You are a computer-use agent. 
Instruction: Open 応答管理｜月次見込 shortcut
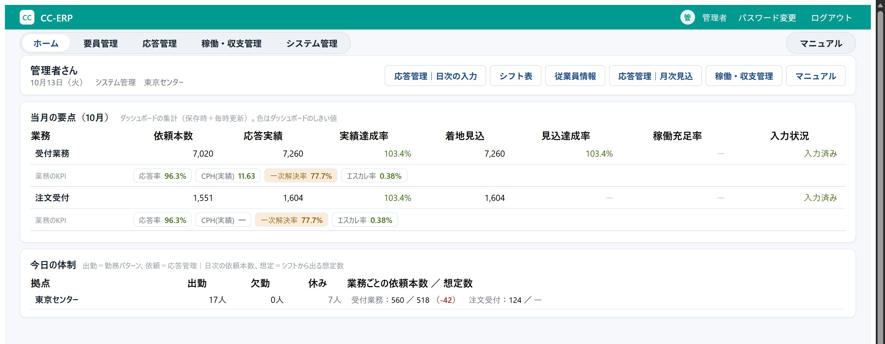(x=655, y=76)
